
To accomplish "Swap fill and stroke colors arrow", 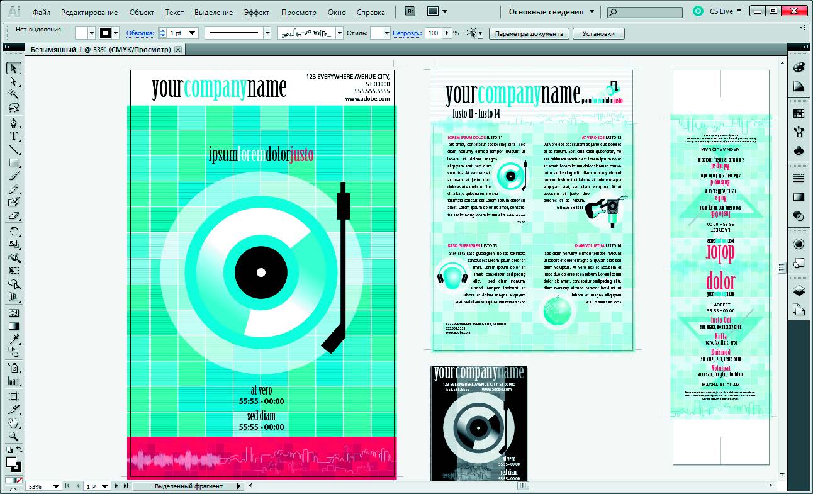I will pos(20,450).
